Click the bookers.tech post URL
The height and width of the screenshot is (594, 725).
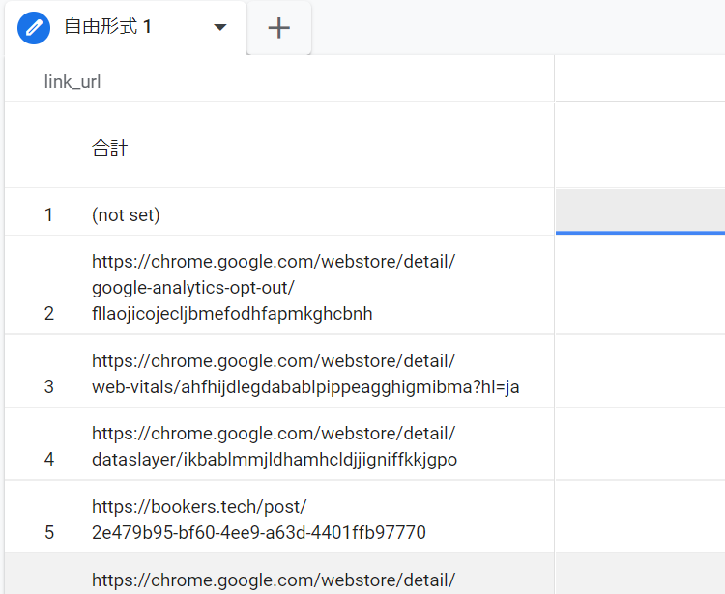(258, 520)
